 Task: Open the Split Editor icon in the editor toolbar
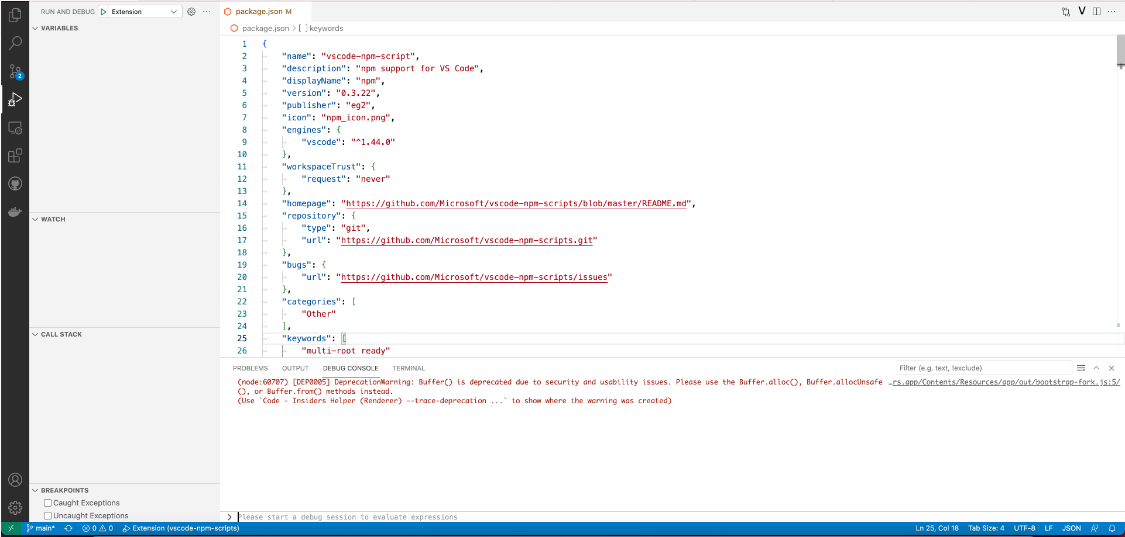point(1096,11)
